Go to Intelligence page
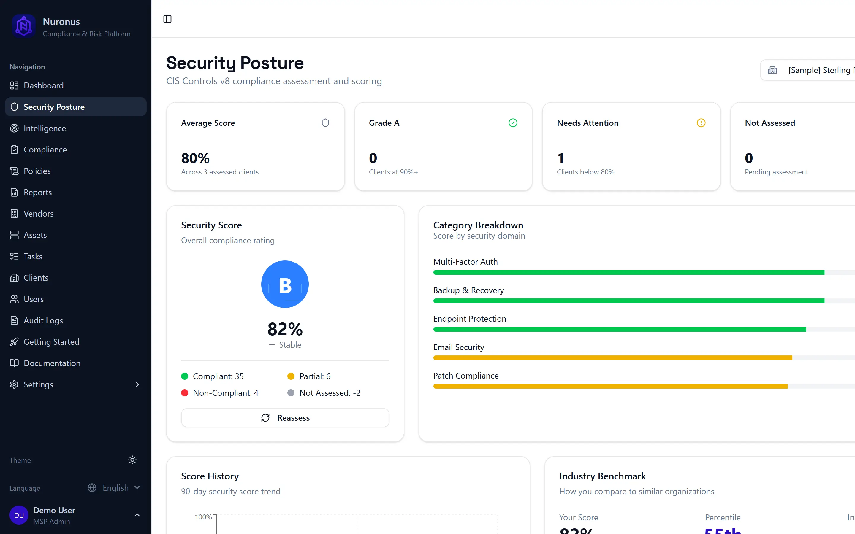Image resolution: width=855 pixels, height=534 pixels. [x=76, y=128]
